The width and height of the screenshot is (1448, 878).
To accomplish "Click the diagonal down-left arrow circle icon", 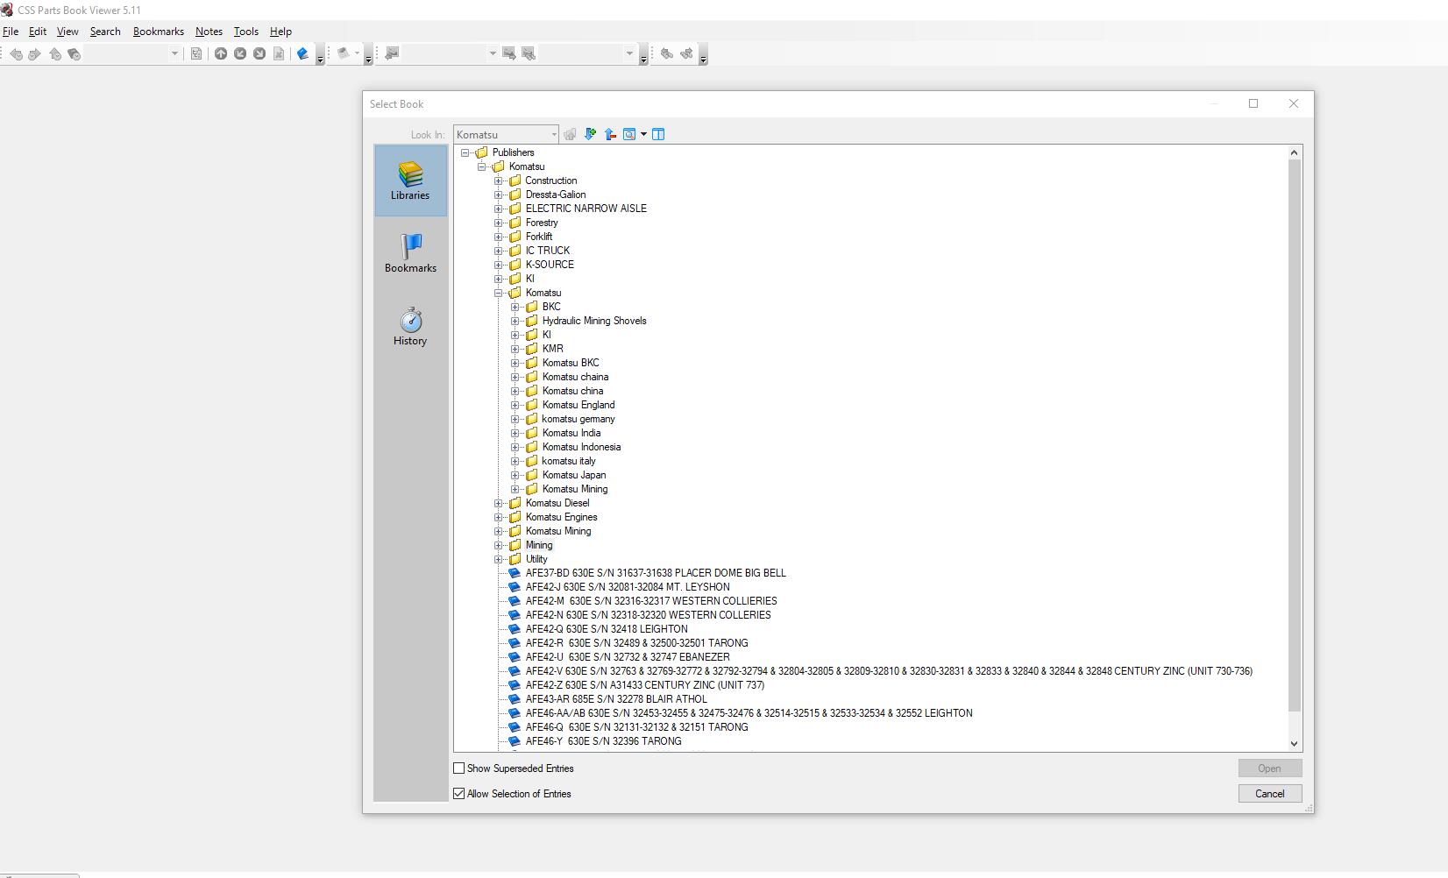I will 240,53.
